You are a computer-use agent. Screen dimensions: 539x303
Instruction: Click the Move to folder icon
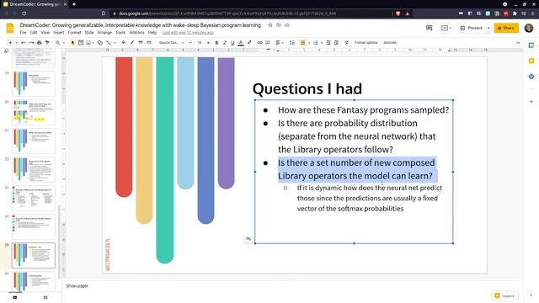(x=279, y=25)
